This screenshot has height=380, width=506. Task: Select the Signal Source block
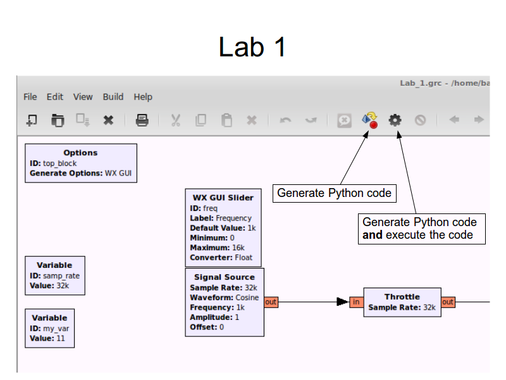224,302
